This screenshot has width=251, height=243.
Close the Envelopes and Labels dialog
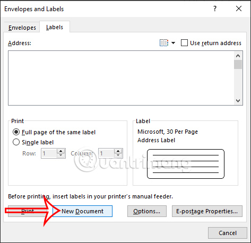click(x=239, y=8)
